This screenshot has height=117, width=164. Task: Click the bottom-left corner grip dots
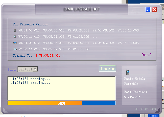point(6,110)
